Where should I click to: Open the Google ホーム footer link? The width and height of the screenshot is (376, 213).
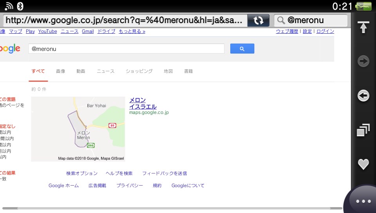(63, 186)
